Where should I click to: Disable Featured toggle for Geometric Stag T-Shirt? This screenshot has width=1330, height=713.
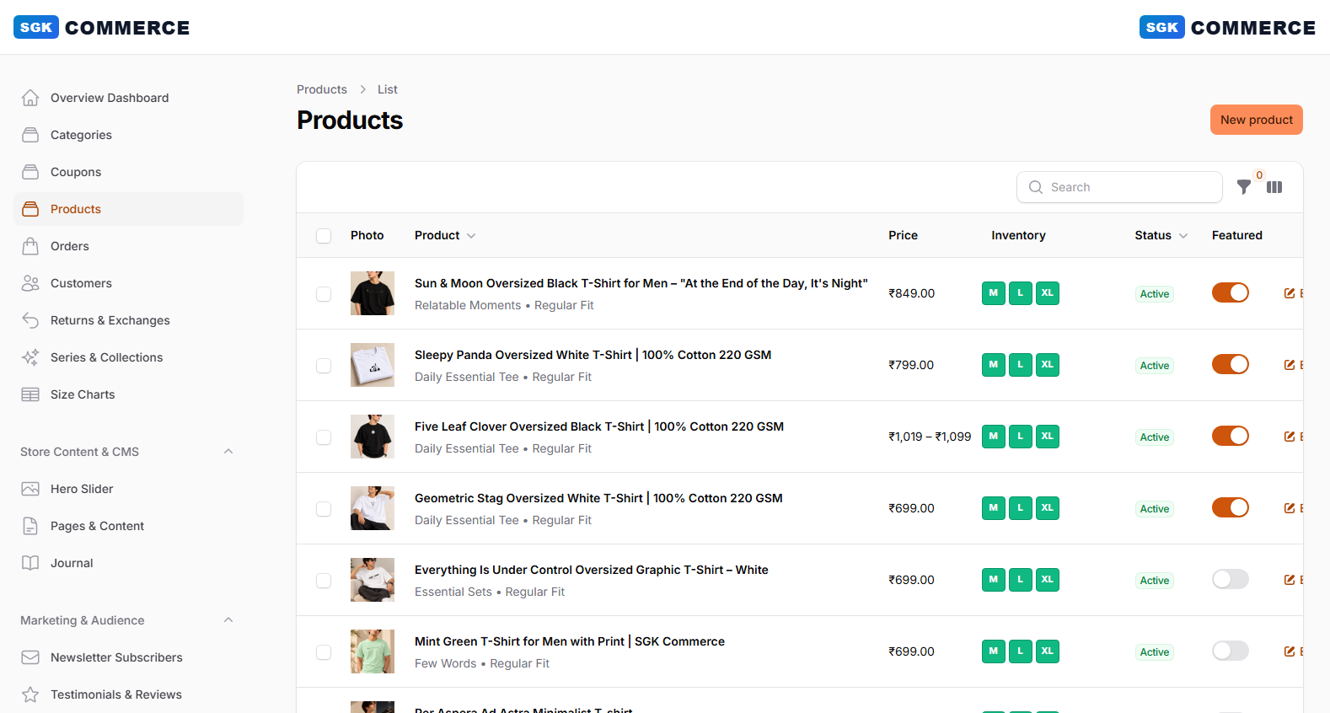[1231, 507]
